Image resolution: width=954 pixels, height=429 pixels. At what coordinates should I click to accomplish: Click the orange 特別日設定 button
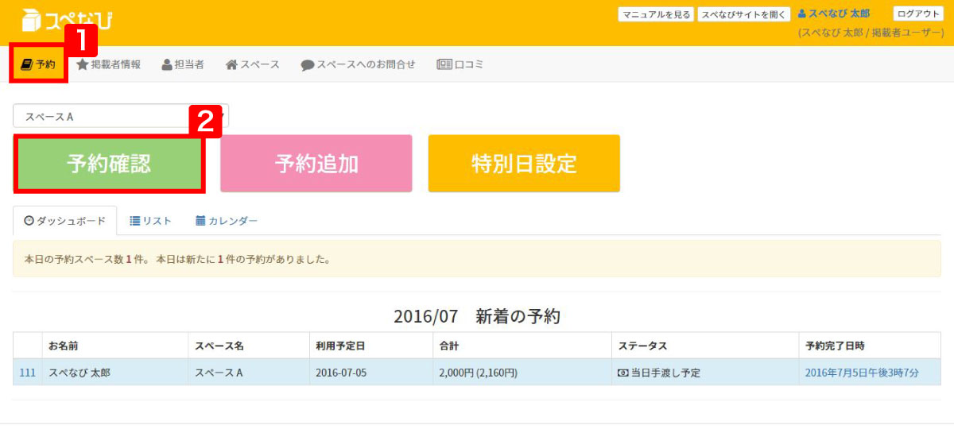tap(524, 164)
